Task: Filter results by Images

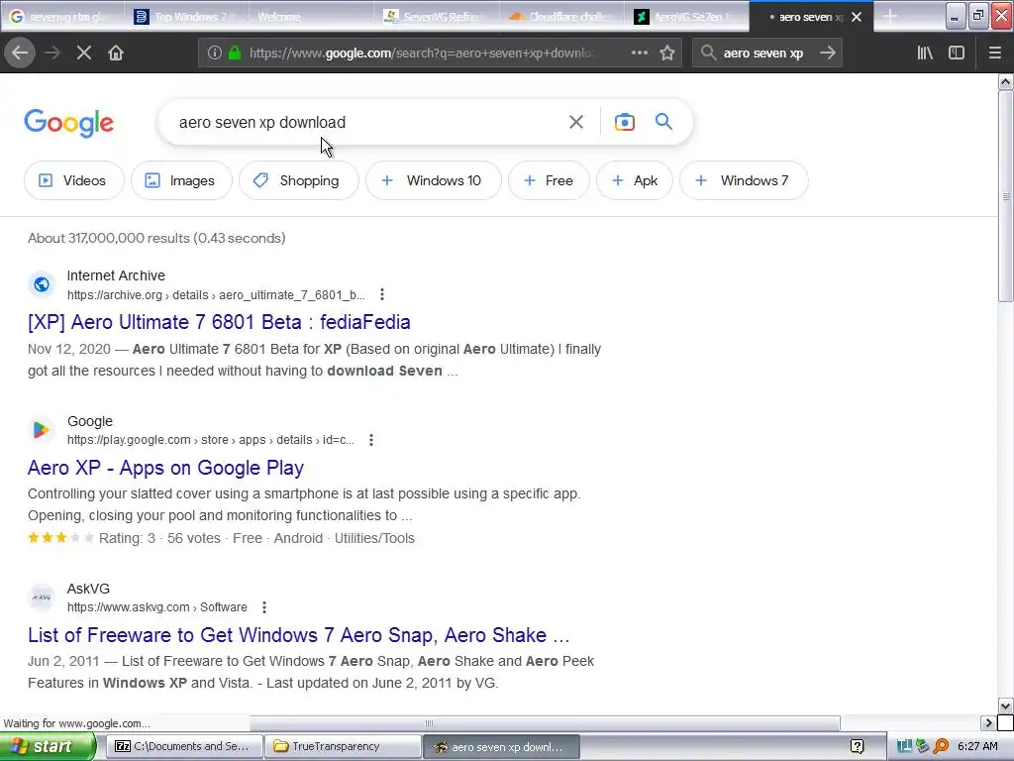Action: click(x=181, y=180)
